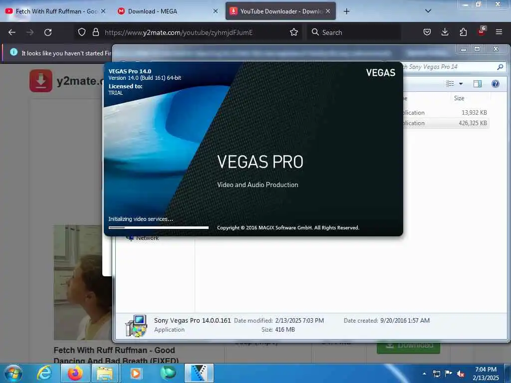Launch Internet Explorer from the taskbar
This screenshot has width=511, height=383.
[x=44, y=373]
